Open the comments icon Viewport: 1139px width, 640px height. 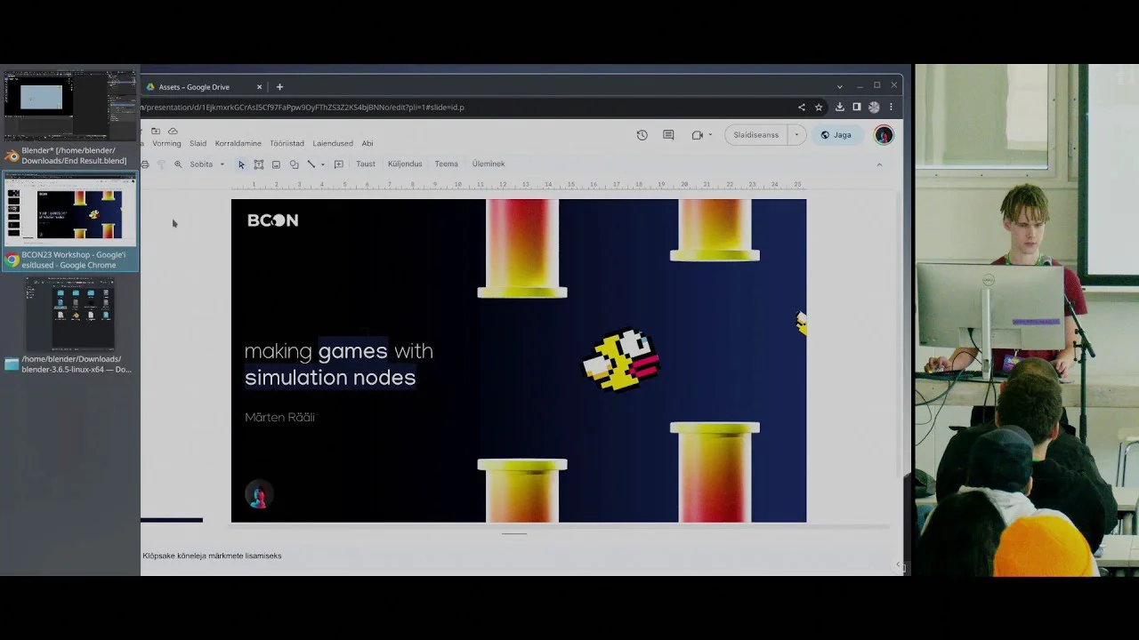[668, 135]
